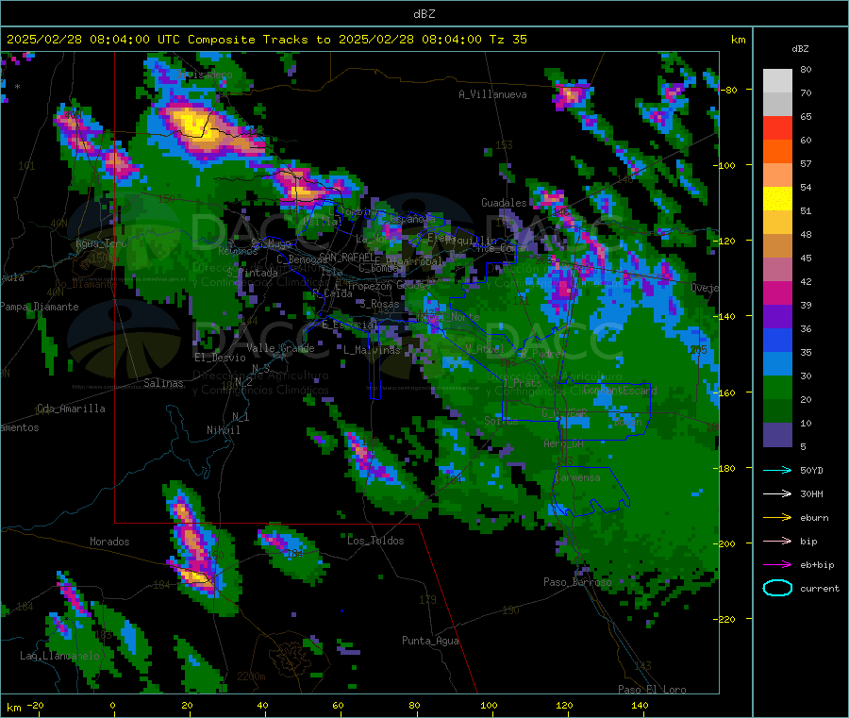Click the SAN_RAFAEL city label
Image resolution: width=849 pixels, height=718 pixels.
[347, 257]
